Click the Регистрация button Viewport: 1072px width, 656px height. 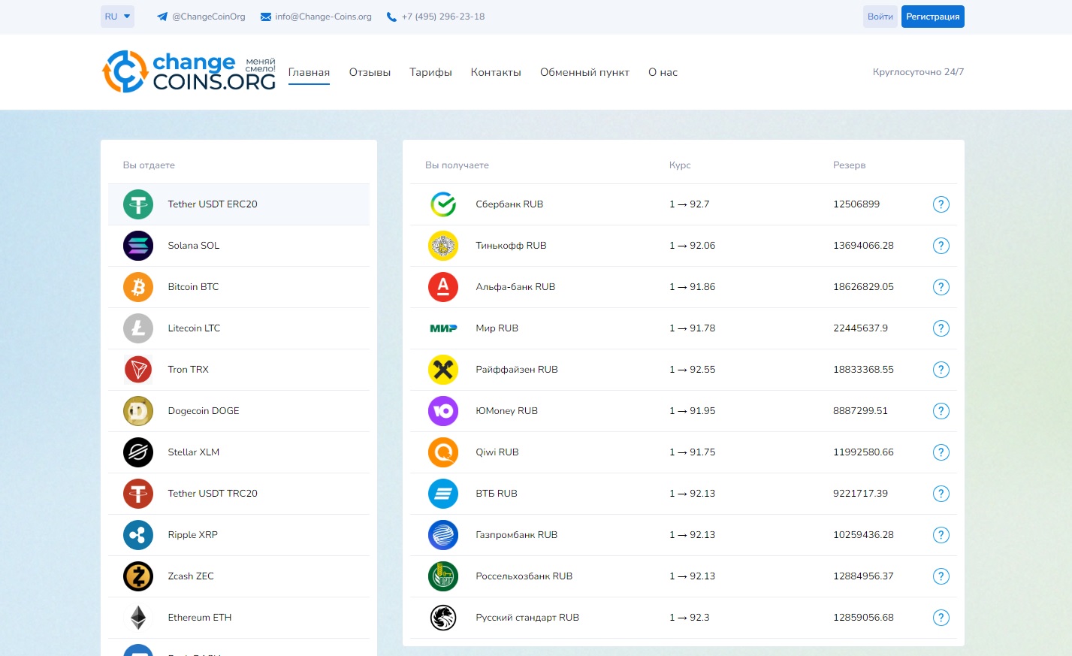[x=932, y=17]
